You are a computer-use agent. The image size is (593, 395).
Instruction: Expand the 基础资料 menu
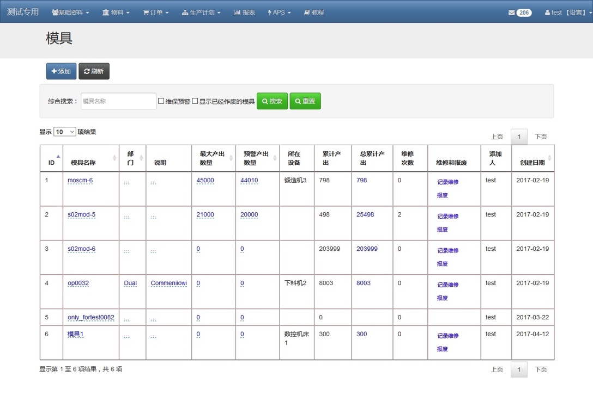pos(70,13)
